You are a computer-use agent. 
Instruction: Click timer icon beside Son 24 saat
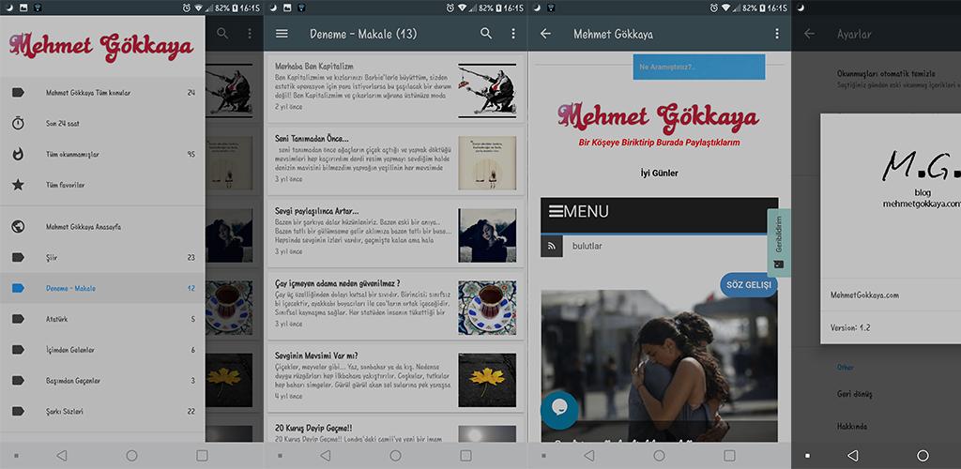coord(19,123)
